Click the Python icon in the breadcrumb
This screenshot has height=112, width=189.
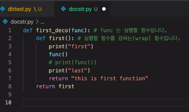click(x=5, y=22)
